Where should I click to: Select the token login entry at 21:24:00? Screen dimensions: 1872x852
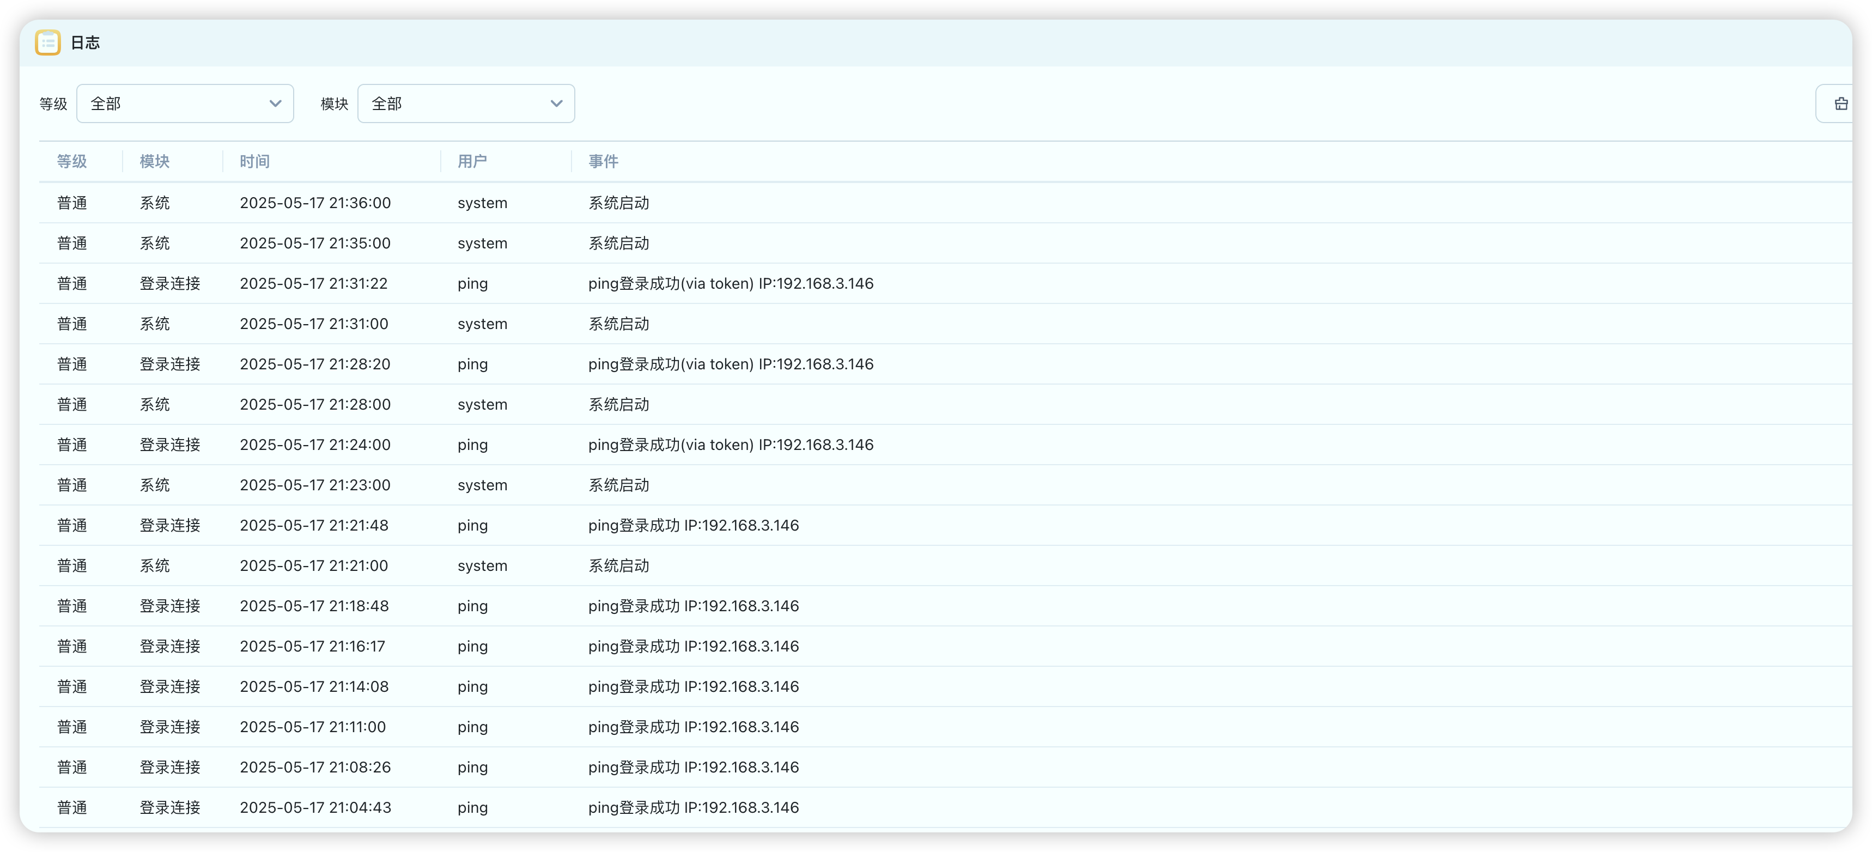(x=315, y=445)
